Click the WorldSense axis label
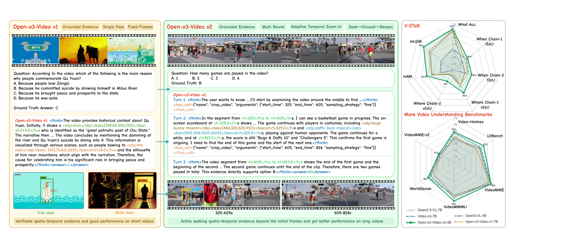This screenshot has width=585, height=249. (x=421, y=189)
